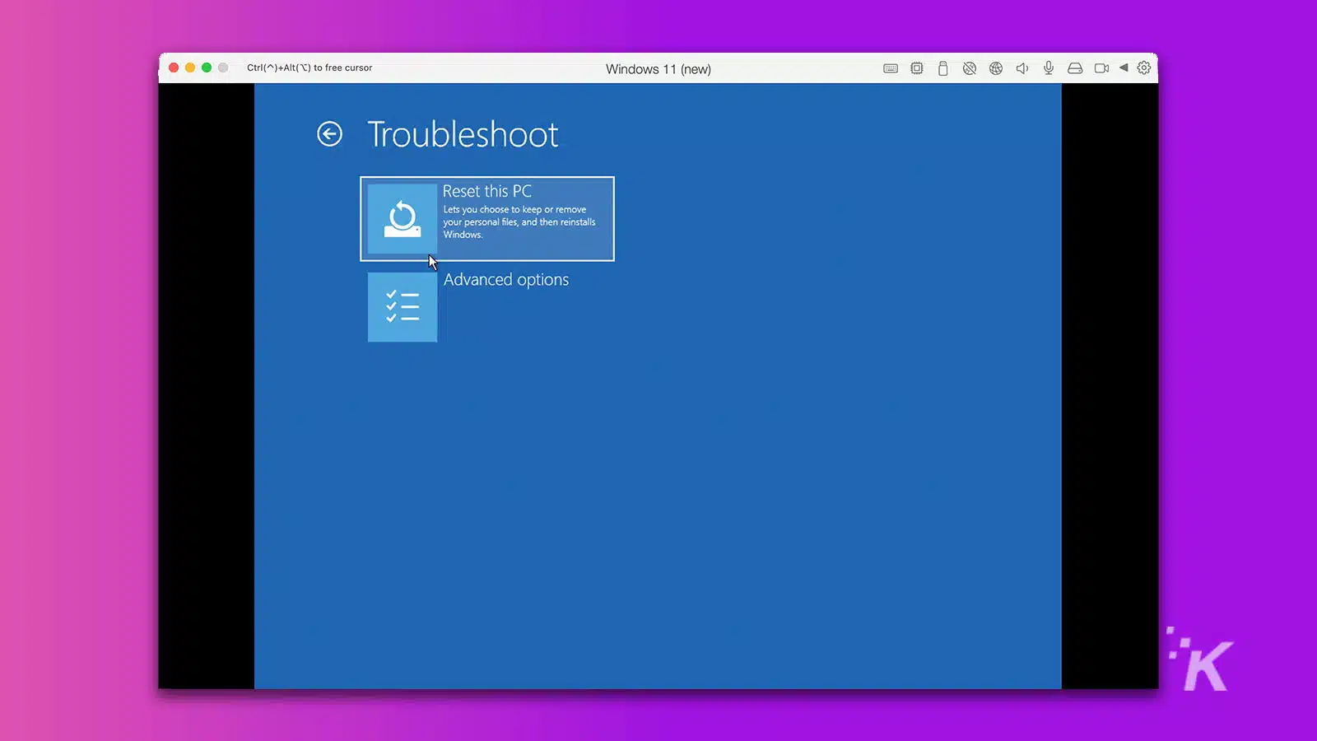Enter fullscreen with the green window button

[207, 68]
